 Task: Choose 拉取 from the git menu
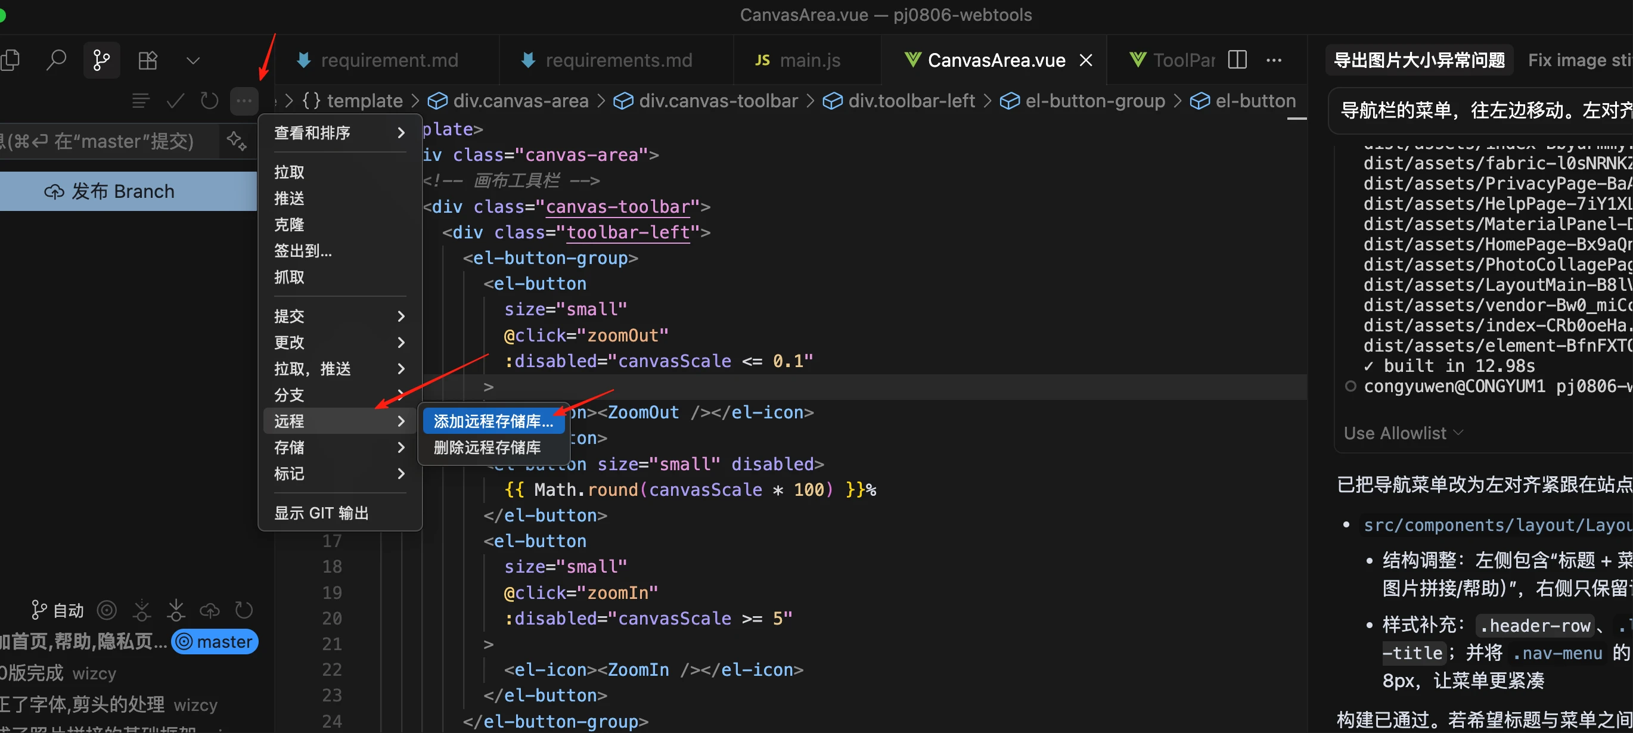tap(340, 172)
